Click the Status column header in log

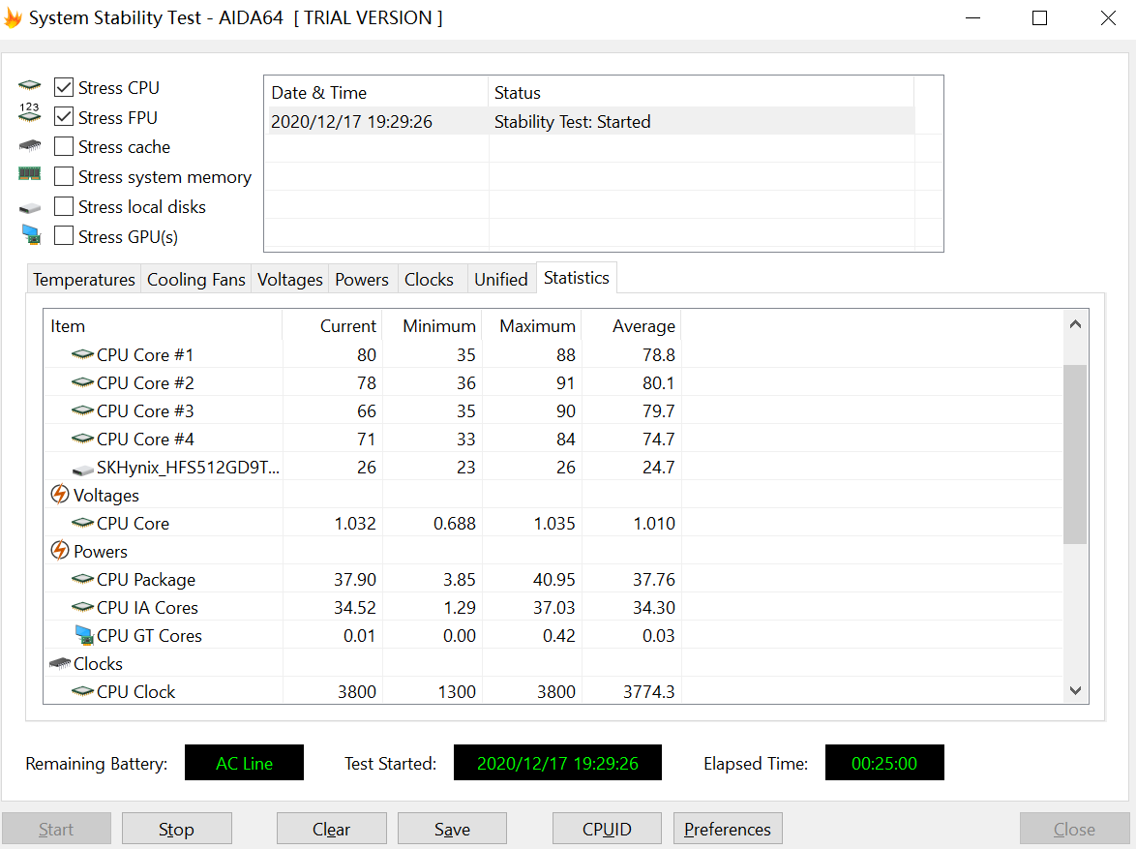(x=702, y=93)
